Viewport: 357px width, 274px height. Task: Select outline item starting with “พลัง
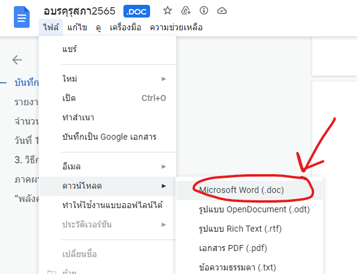click(x=27, y=198)
